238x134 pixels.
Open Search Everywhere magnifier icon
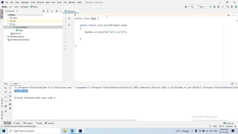228,7
